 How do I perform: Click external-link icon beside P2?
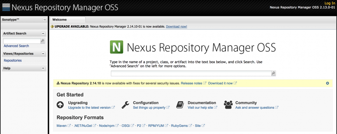(x=144, y=126)
